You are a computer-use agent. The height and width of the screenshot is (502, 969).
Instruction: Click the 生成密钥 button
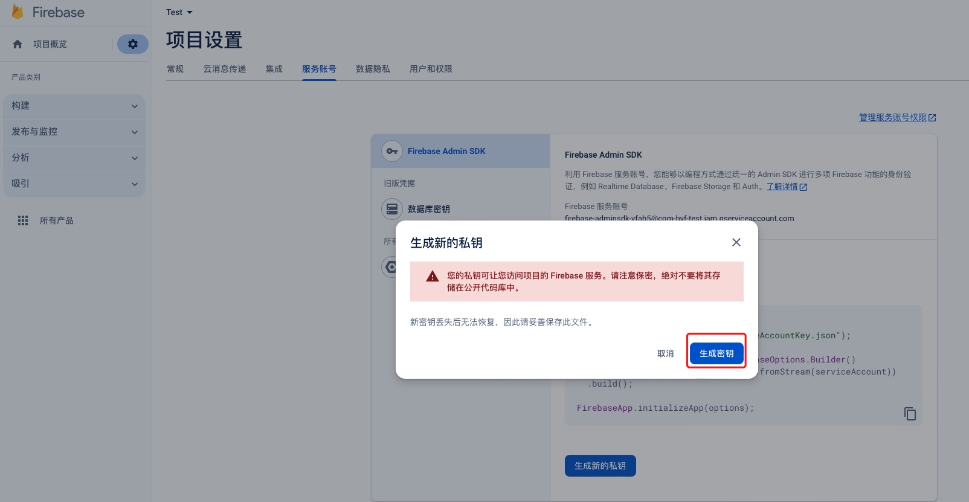click(x=716, y=353)
